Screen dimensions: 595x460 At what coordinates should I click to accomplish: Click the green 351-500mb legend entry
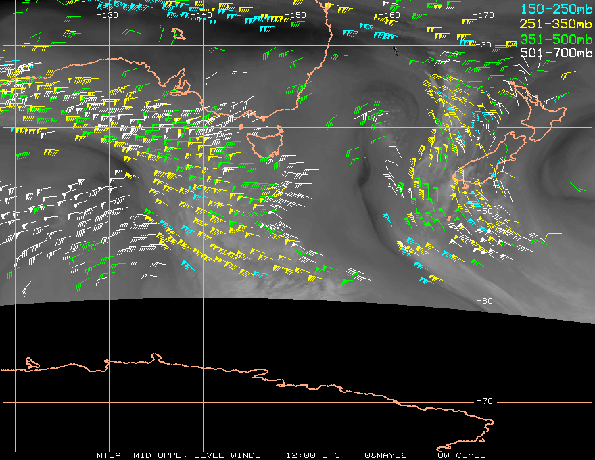pos(556,39)
